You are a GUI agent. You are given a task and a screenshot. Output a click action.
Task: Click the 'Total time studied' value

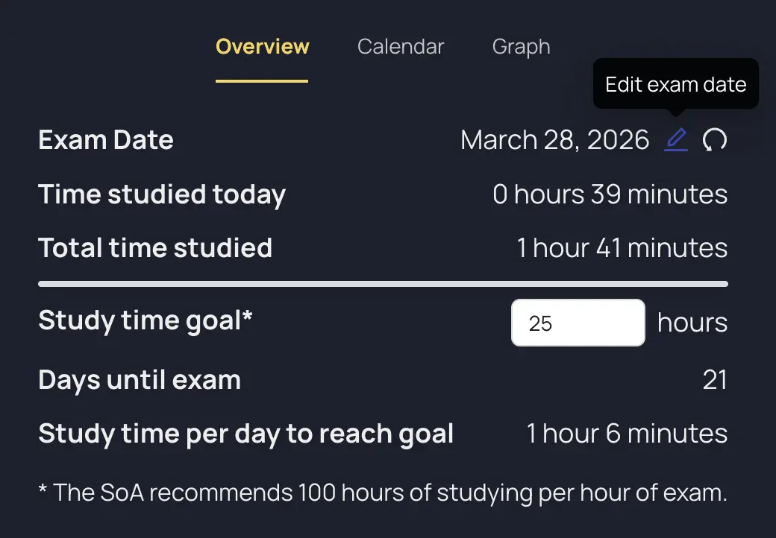coord(622,247)
